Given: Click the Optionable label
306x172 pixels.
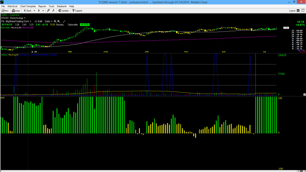Looking at the screenshot, I should click(73, 25).
